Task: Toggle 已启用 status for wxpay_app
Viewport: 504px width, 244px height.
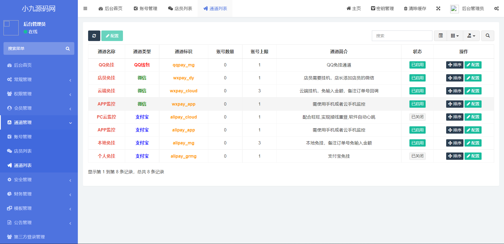Action: click(417, 104)
